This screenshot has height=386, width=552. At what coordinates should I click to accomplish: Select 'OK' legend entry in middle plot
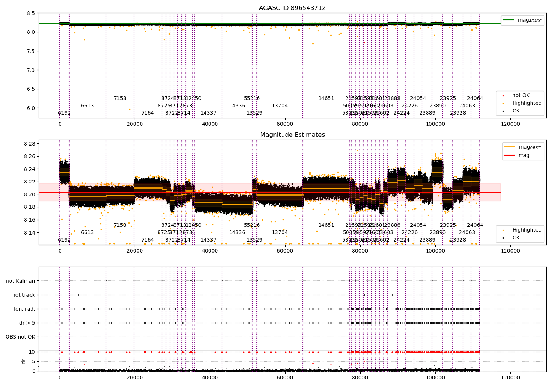[x=516, y=238]
